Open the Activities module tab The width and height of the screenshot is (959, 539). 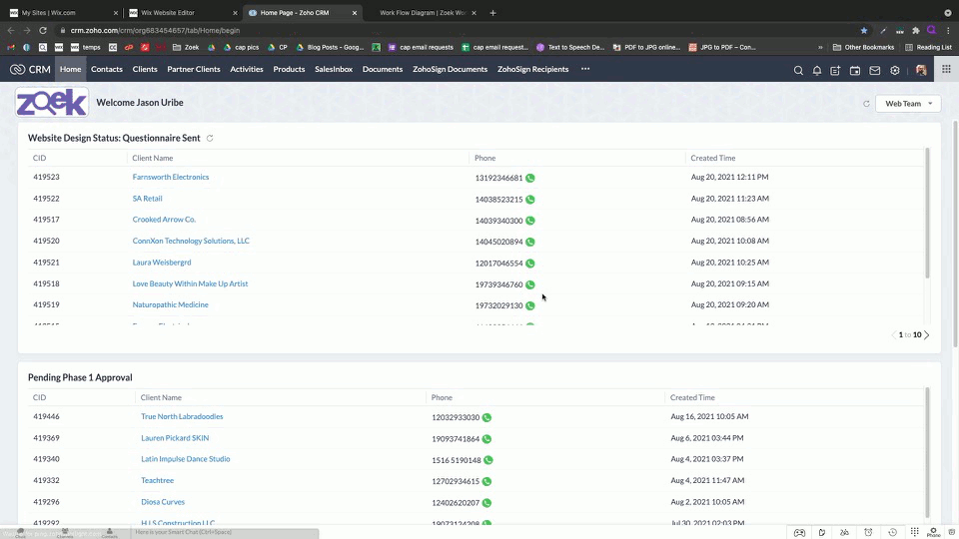point(247,69)
